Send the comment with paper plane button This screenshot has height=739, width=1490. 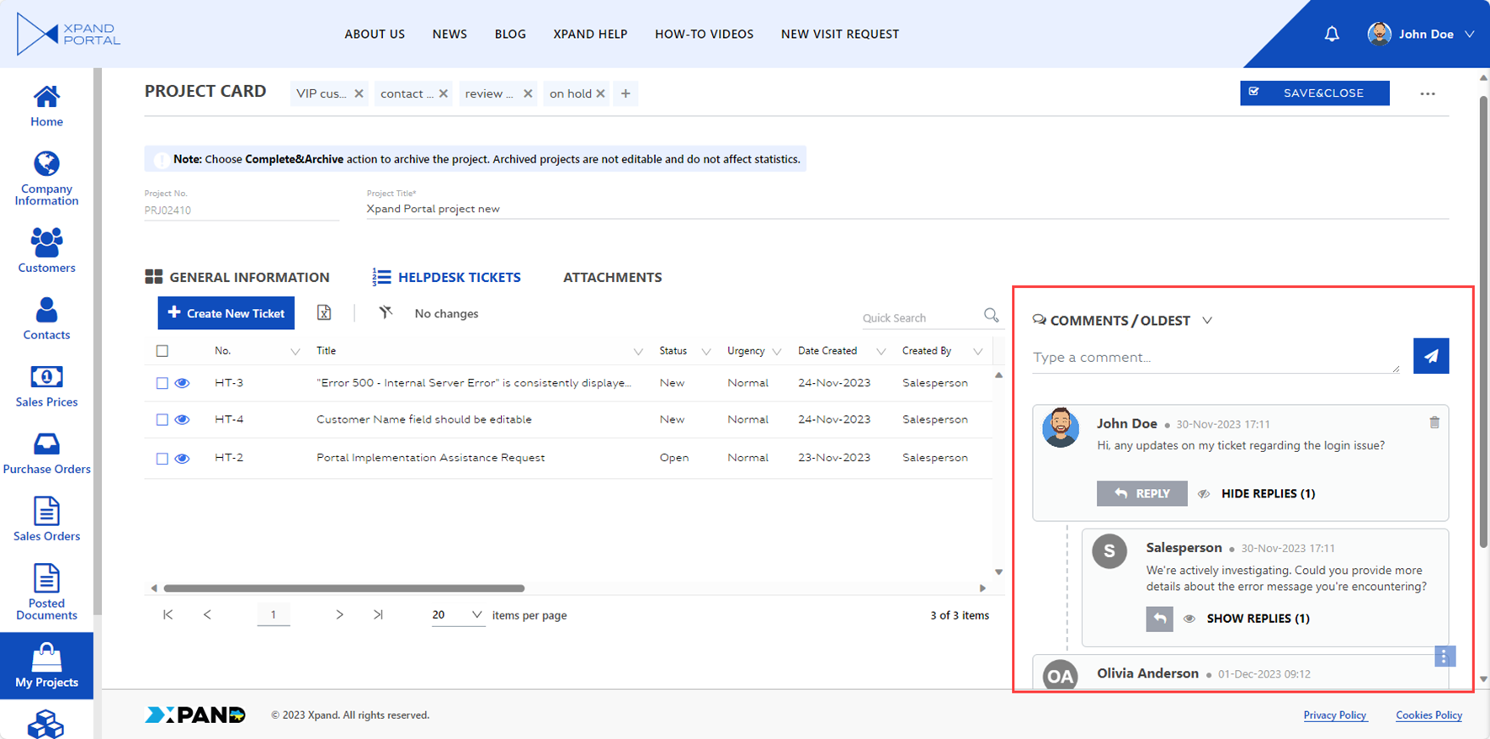coord(1431,355)
